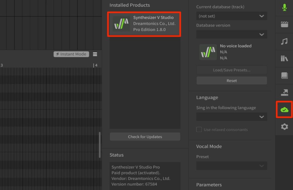Open the Library panel books icon
This screenshot has height=190, width=293.
click(284, 59)
